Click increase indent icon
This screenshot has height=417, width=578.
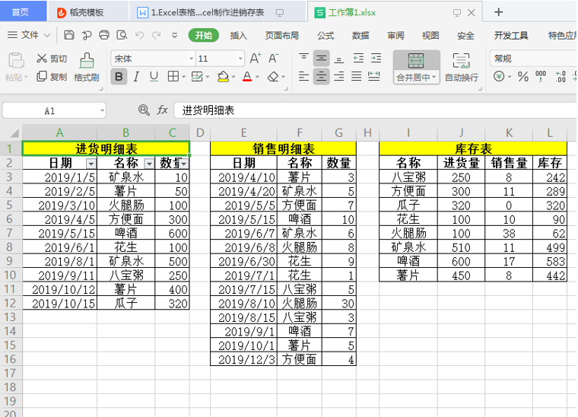pos(376,59)
